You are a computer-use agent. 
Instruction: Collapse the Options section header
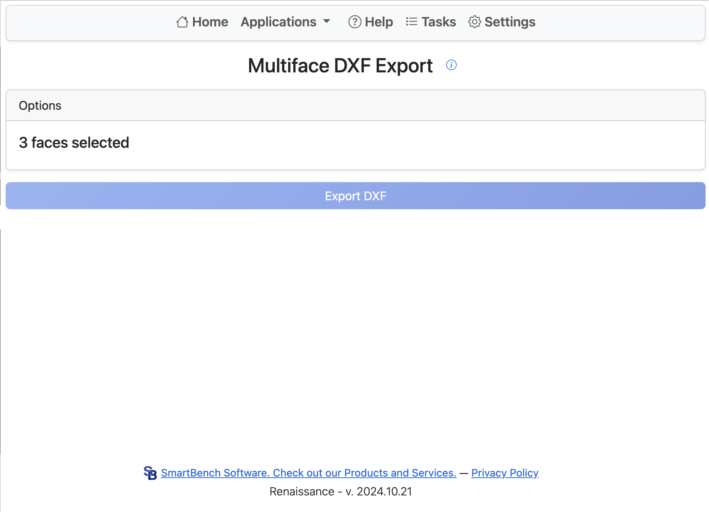tap(40, 105)
